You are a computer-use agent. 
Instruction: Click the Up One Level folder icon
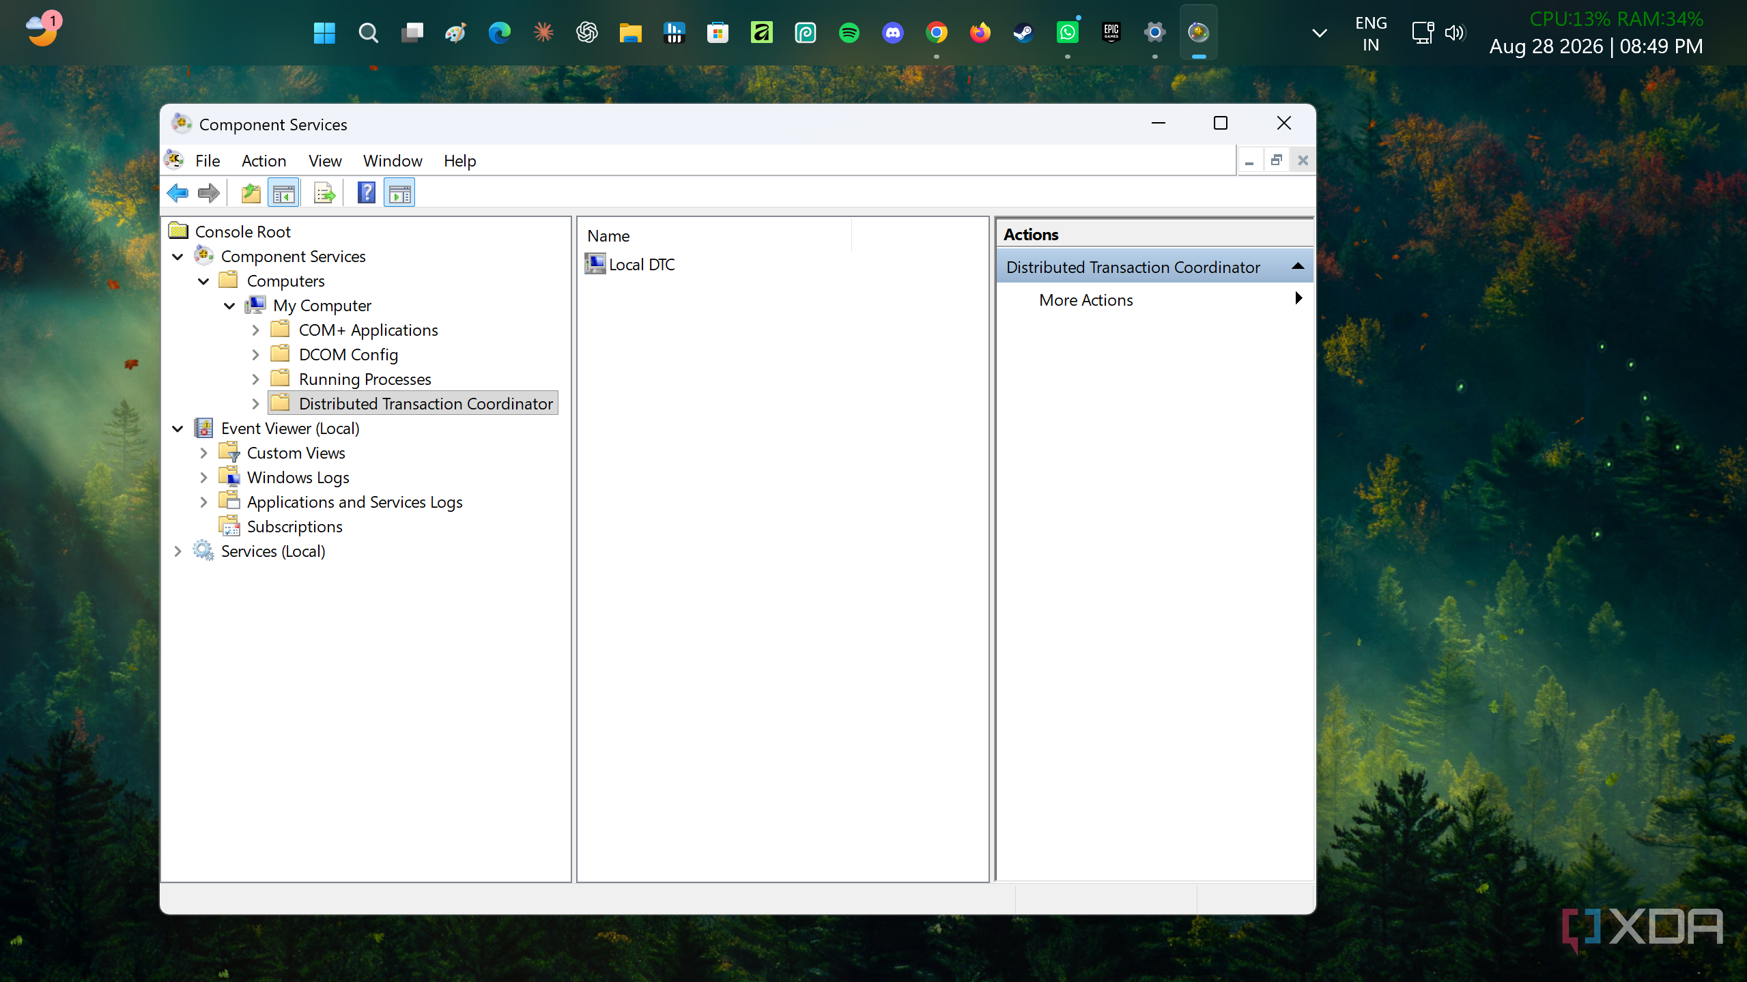pos(251,193)
